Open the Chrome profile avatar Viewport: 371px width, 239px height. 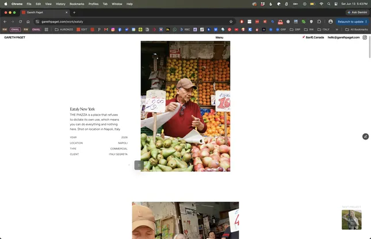331,21
